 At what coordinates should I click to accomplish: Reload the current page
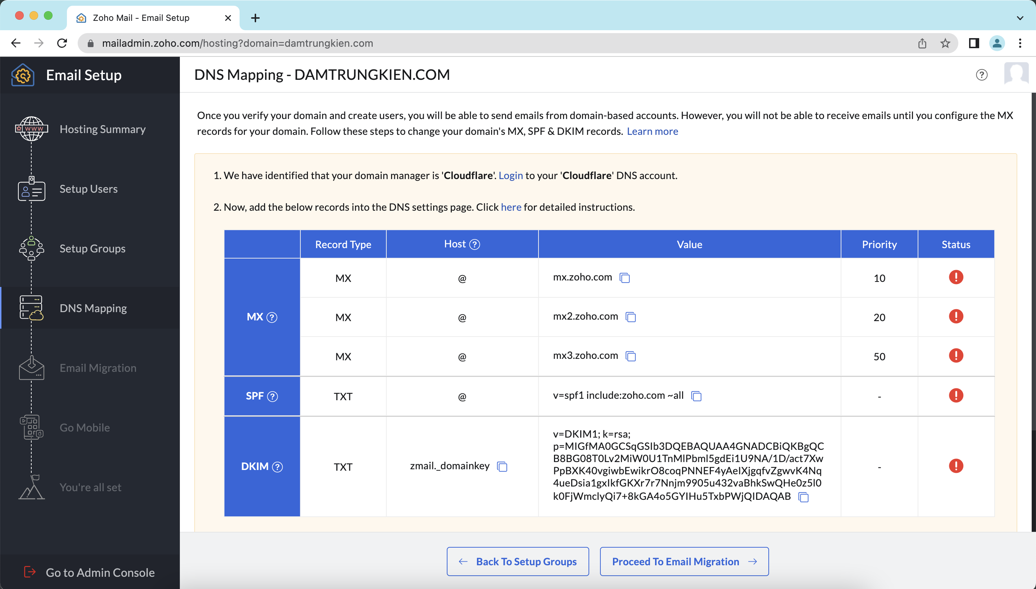point(62,43)
